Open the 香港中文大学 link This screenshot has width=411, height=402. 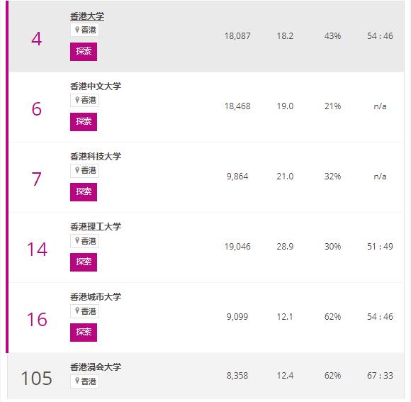tap(96, 86)
